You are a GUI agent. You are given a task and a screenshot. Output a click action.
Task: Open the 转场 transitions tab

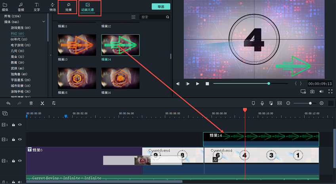click(52, 6)
